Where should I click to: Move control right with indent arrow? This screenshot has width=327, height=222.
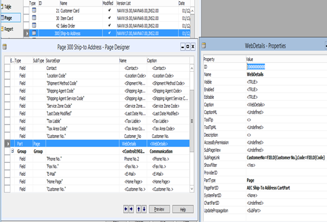coord(131,209)
